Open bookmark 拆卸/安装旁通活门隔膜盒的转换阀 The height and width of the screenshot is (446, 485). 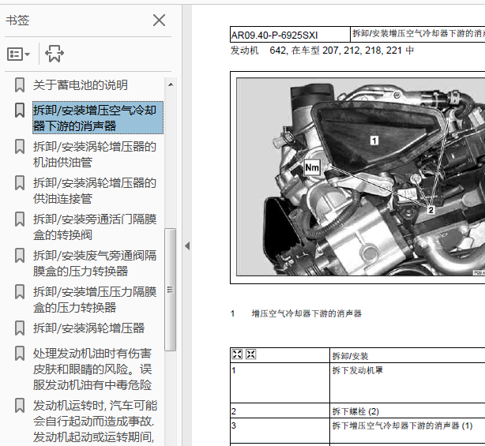pos(95,227)
